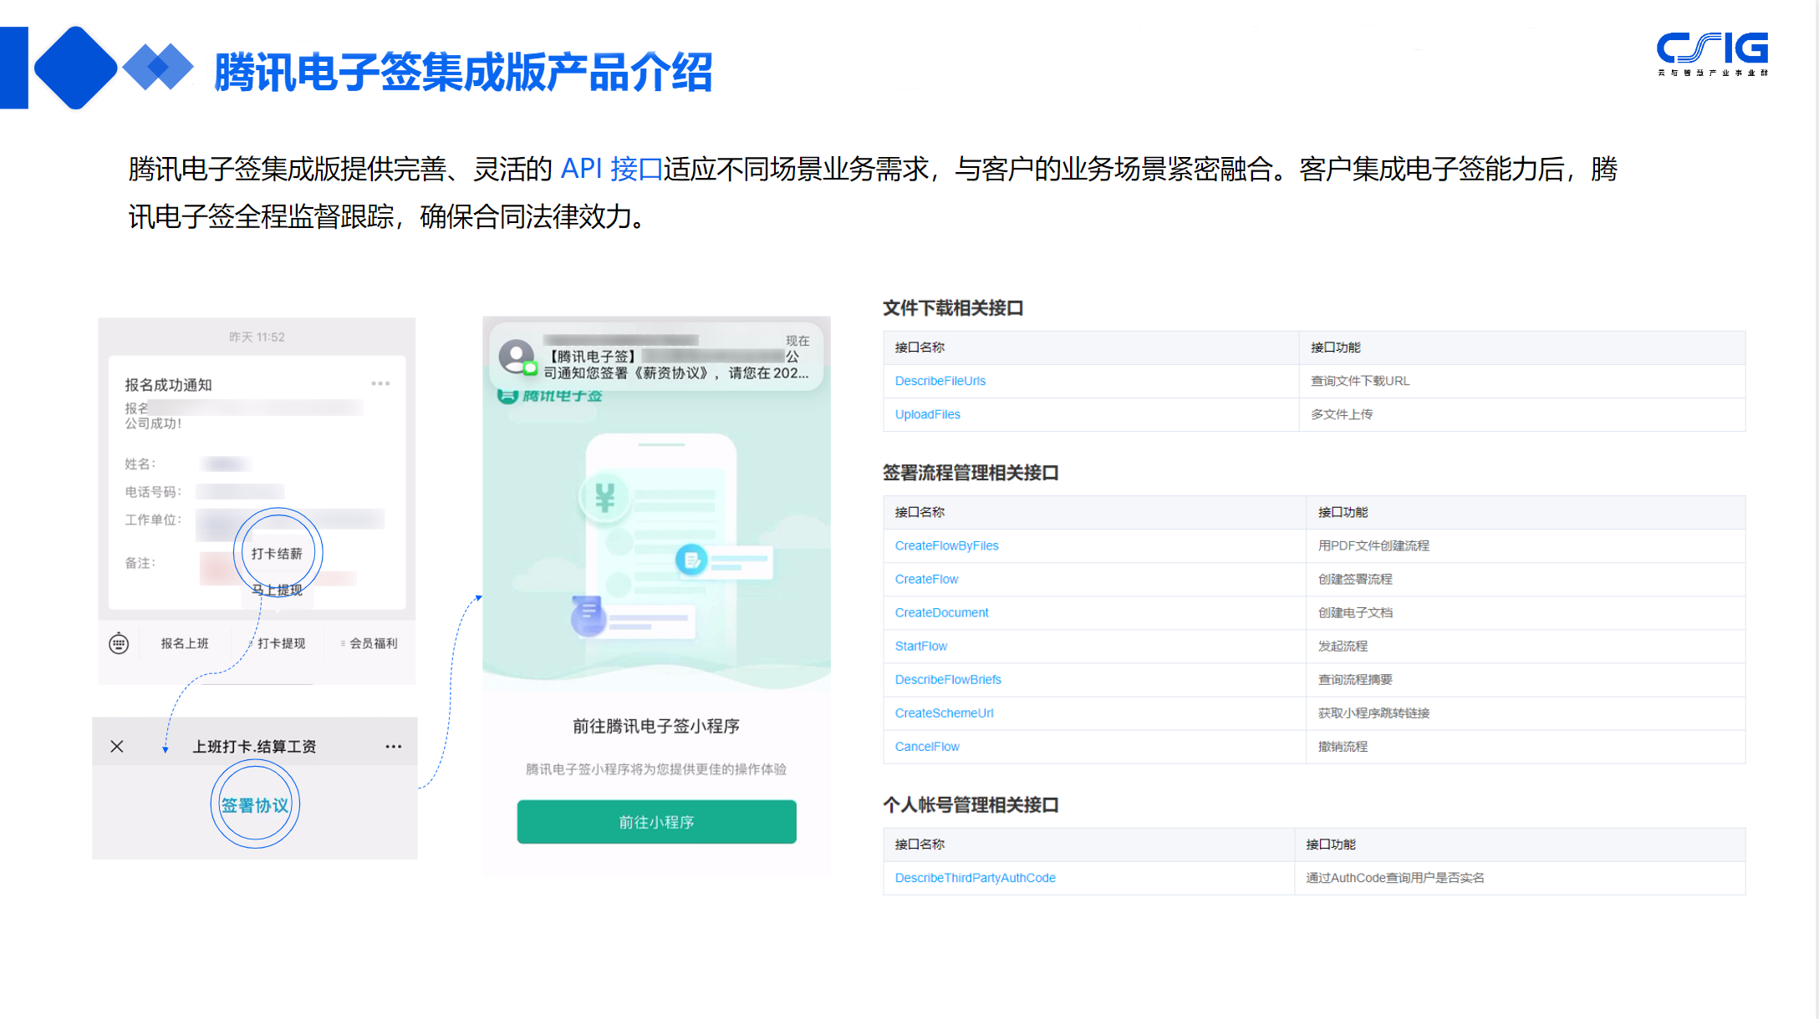The image size is (1819, 1019).
Task: Open the three-dot menu of 上班打卡.结算工资
Action: tap(393, 746)
